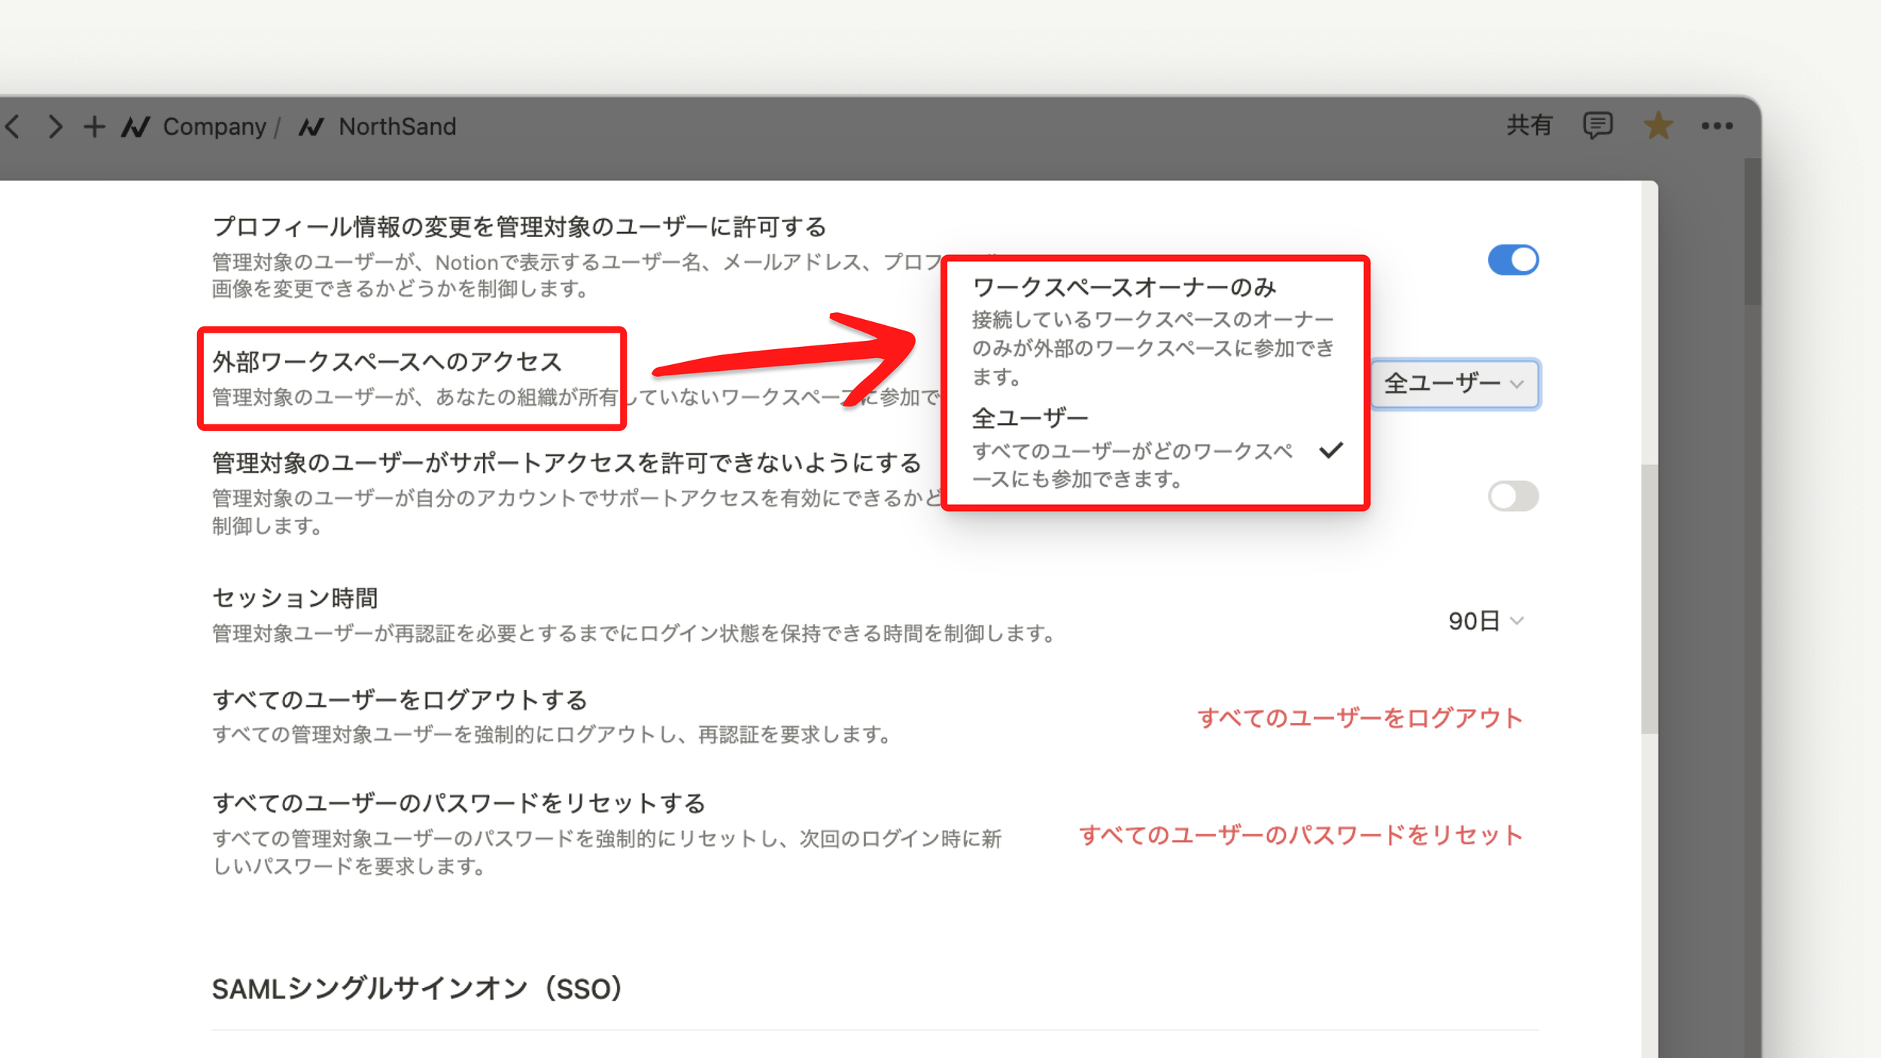Click the NorthSand page logo icon

311,126
